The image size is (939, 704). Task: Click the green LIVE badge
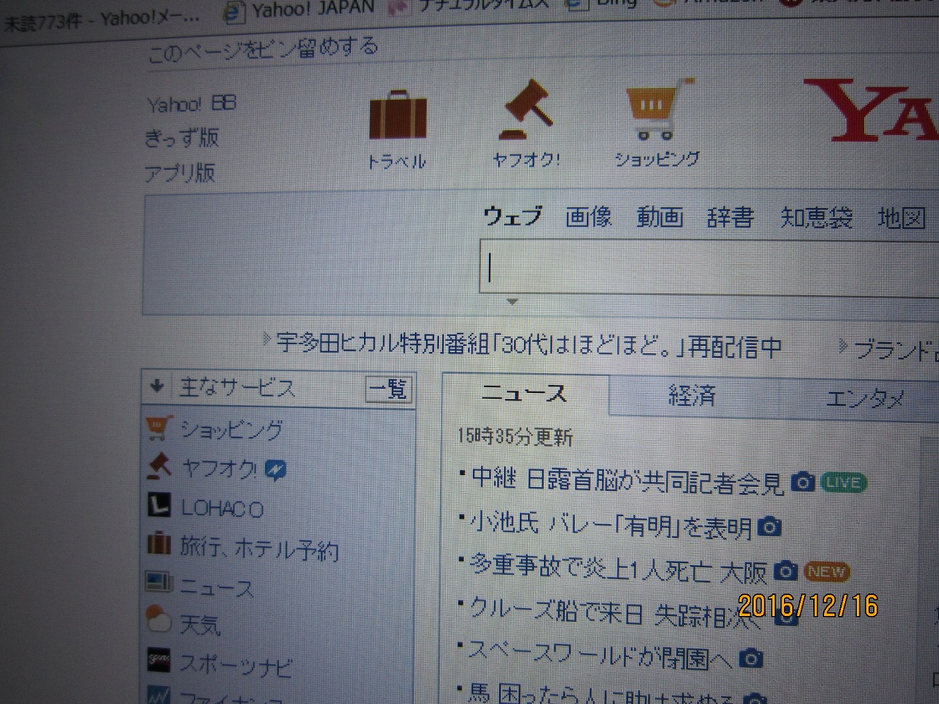[x=843, y=482]
